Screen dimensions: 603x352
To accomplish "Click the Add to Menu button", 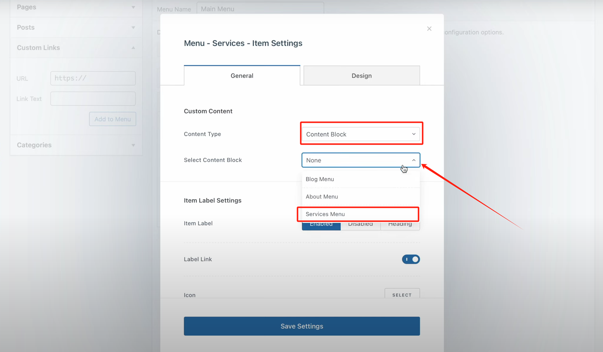I will click(x=112, y=119).
